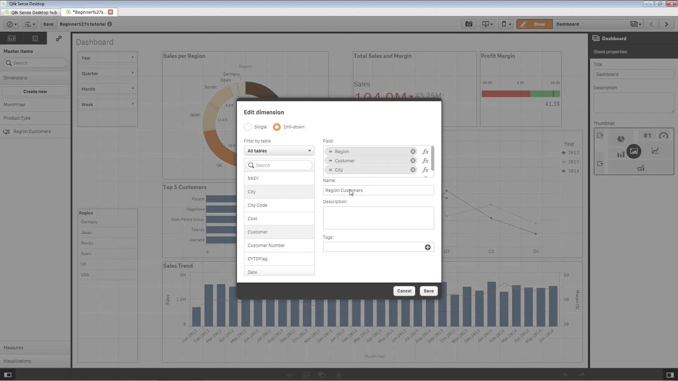The height and width of the screenshot is (381, 678).
Task: Open the sheets navigator dropdown
Action: tap(636, 24)
